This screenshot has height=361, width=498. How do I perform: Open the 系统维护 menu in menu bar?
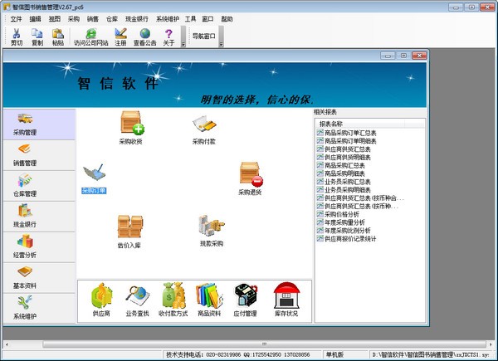click(168, 19)
